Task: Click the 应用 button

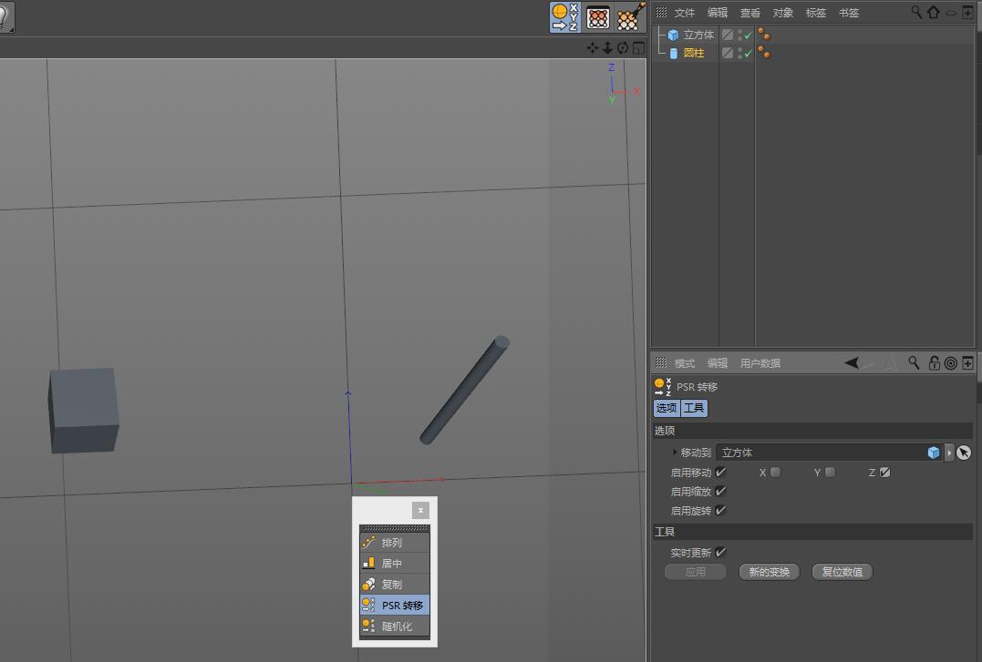Action: [x=695, y=572]
